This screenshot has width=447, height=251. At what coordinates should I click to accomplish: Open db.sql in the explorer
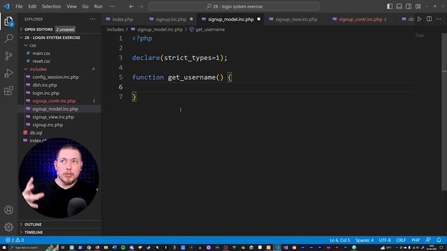(59, 133)
